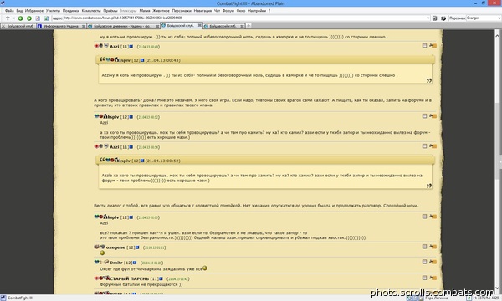Click author name oxegene
The image size is (502, 301).
pyautogui.click(x=115, y=247)
